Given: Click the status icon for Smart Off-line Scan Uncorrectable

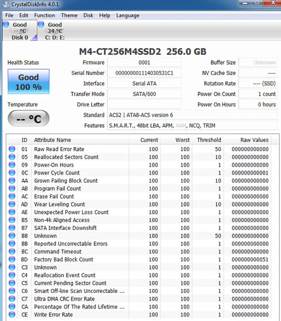Looking at the screenshot, I should coord(12,291).
